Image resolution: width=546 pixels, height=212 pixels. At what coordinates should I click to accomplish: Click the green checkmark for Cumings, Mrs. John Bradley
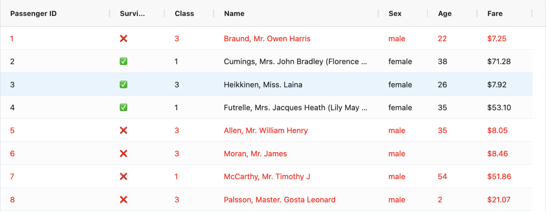[x=123, y=61]
